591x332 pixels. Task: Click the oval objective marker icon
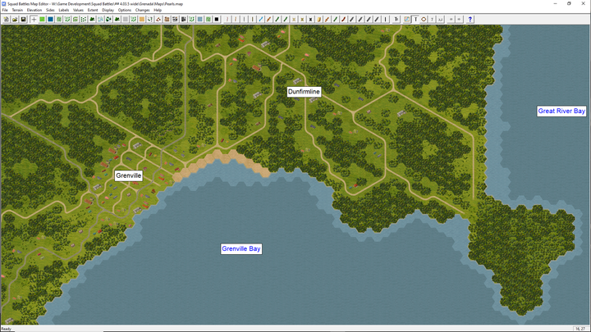[424, 19]
